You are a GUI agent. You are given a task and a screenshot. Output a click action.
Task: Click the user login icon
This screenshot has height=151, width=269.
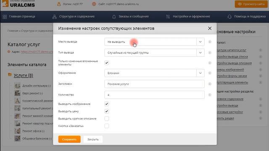(59, 4)
